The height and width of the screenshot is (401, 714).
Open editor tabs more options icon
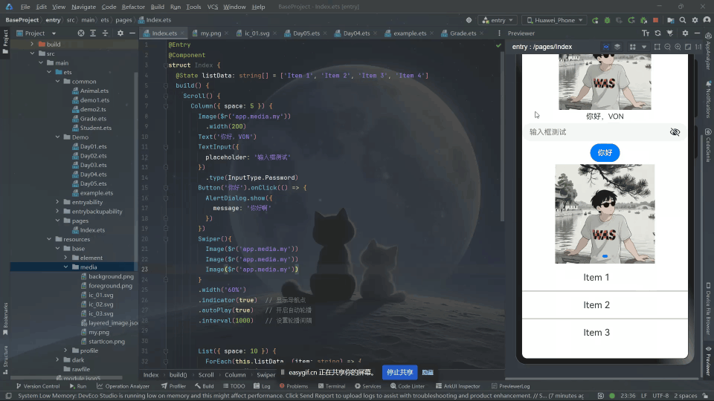click(499, 33)
